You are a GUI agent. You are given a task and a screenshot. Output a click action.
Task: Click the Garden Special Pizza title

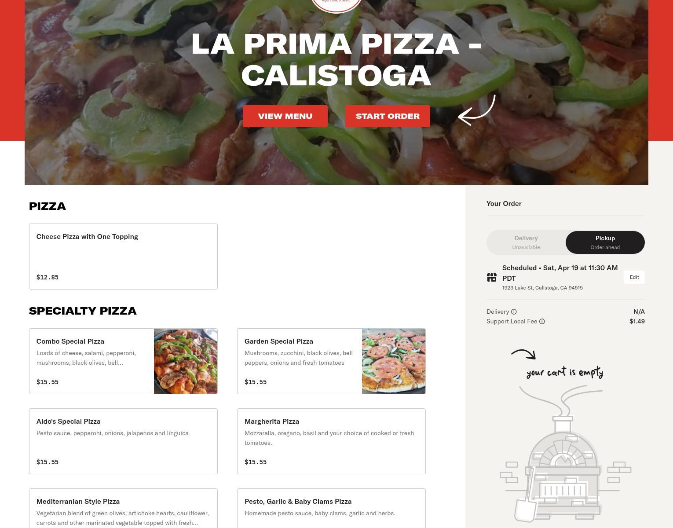279,341
